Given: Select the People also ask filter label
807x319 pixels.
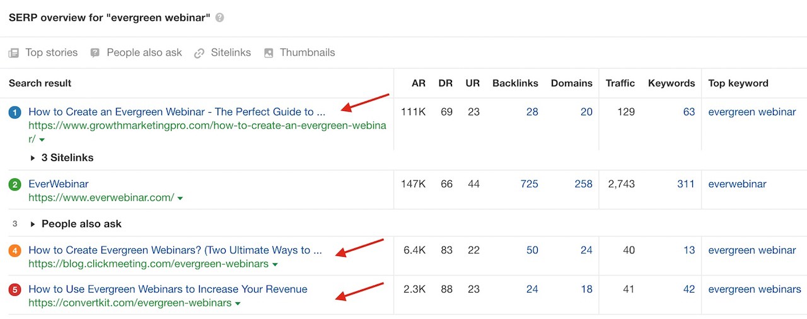Looking at the screenshot, I should [144, 53].
